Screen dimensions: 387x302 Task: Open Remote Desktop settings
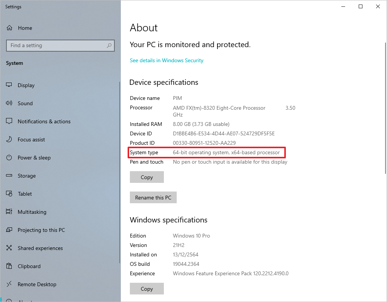click(x=60, y=285)
